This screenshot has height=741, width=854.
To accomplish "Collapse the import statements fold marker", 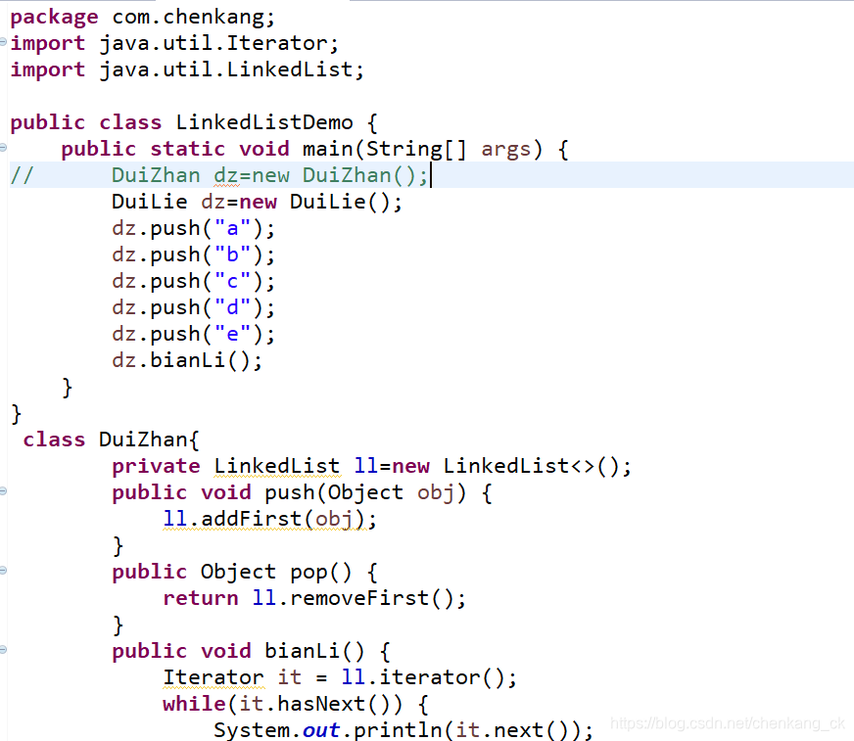I will [3, 41].
